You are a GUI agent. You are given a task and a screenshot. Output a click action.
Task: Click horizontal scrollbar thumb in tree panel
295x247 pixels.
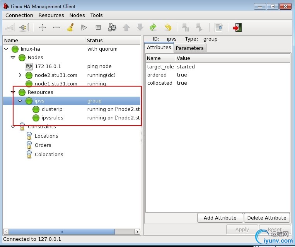pyautogui.click(x=61, y=232)
